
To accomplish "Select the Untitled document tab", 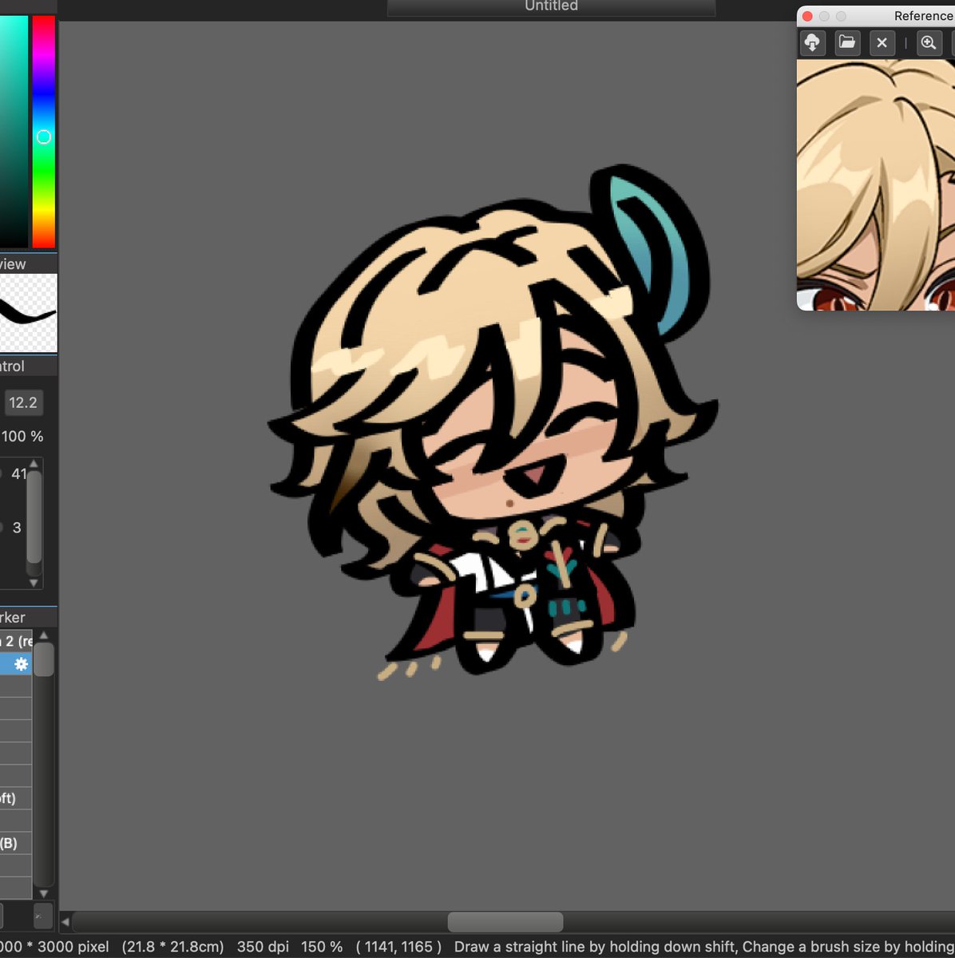I will (551, 7).
